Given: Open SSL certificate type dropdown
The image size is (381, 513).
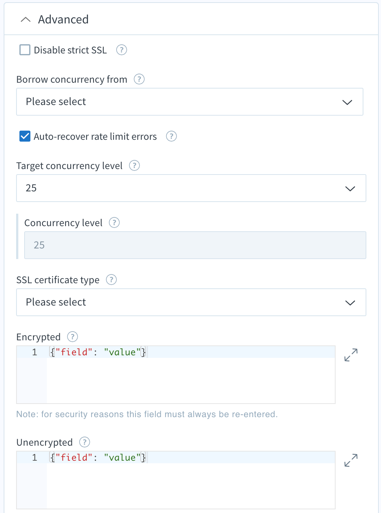Looking at the screenshot, I should coord(191,302).
